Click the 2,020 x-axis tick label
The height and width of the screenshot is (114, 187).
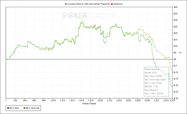pyautogui.click(x=100, y=100)
